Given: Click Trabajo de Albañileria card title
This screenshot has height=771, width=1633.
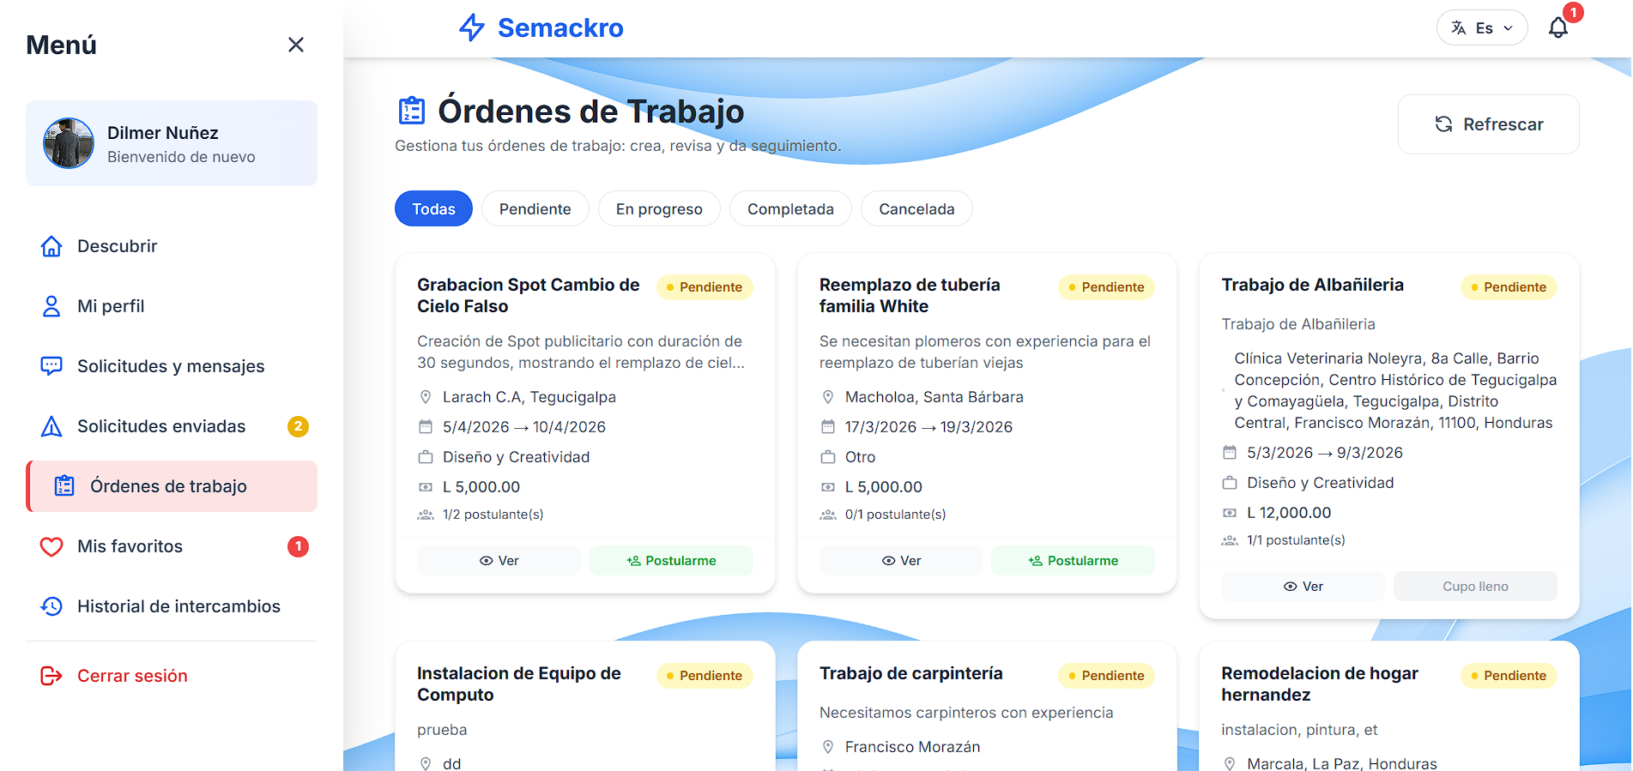Looking at the screenshot, I should pos(1312,285).
